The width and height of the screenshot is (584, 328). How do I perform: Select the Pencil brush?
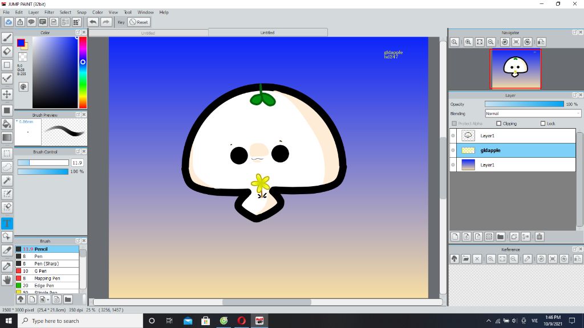pos(47,249)
